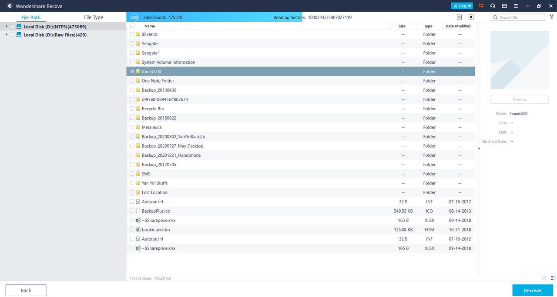Check the Local Disk (D:)(NTFS) checkbox
The image size is (557, 297).
pyautogui.click(x=12, y=26)
